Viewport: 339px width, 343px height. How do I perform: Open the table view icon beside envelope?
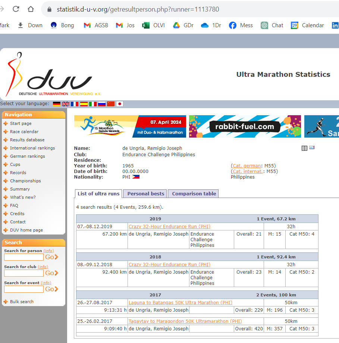304,148
